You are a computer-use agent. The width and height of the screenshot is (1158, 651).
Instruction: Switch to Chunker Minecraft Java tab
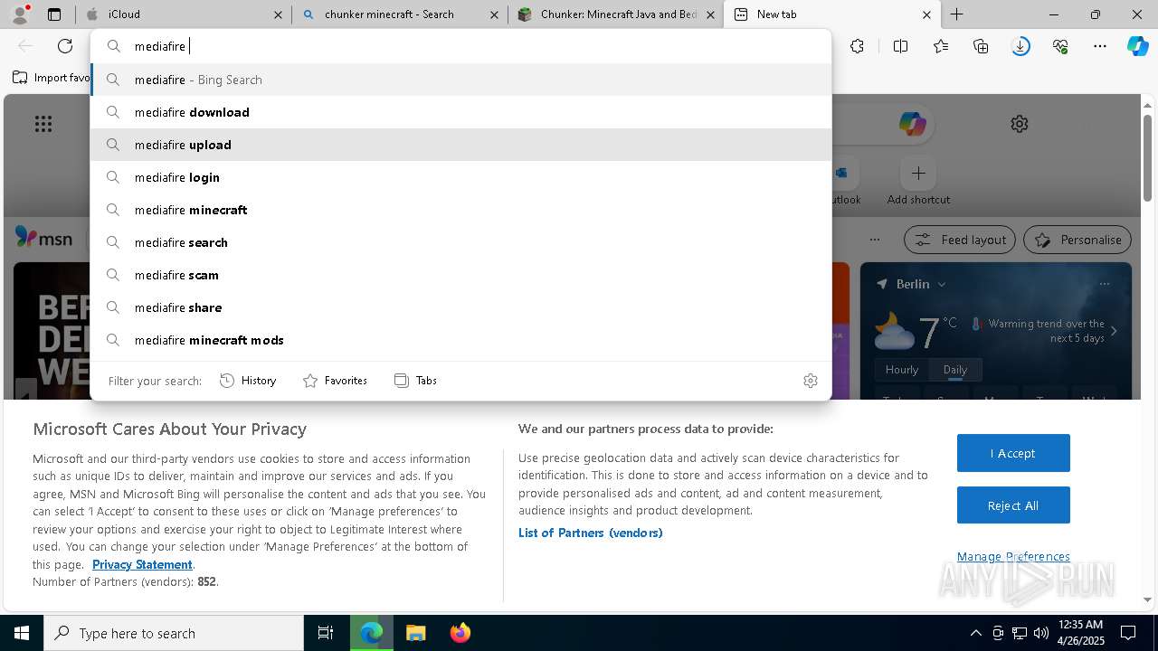(615, 14)
